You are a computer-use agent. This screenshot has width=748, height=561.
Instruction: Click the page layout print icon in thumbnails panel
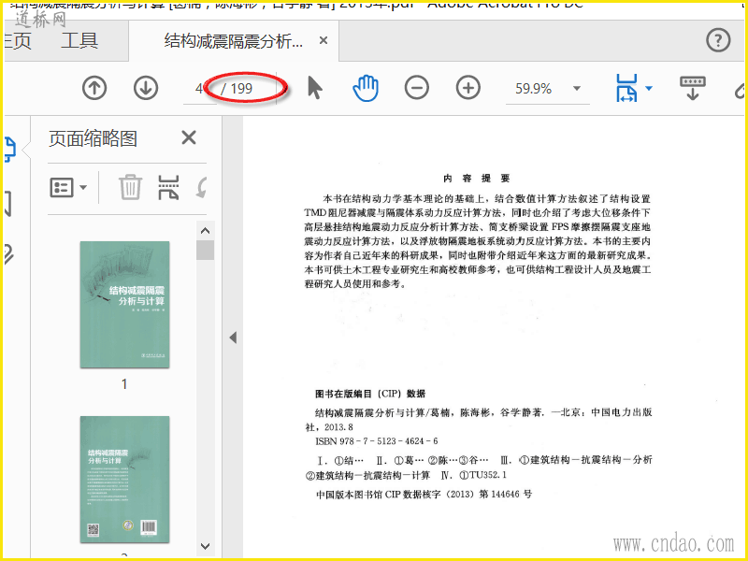click(x=168, y=187)
